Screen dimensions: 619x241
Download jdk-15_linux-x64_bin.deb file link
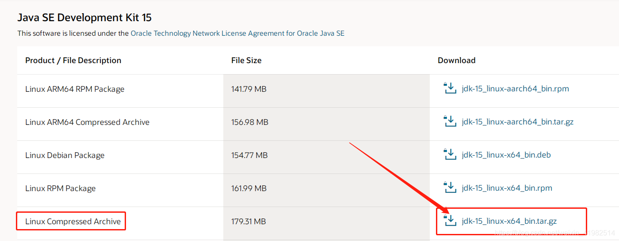[506, 155]
